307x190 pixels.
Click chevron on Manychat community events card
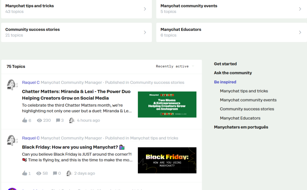(x=300, y=9)
